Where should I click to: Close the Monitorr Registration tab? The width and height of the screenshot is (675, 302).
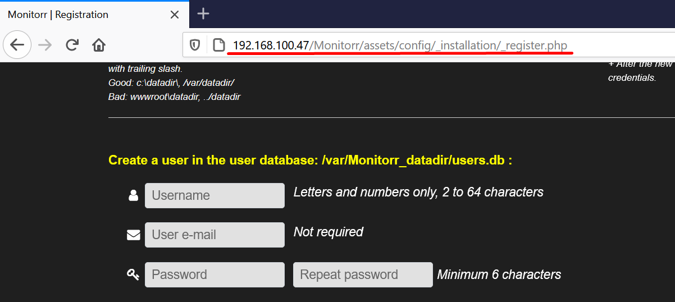[175, 15]
